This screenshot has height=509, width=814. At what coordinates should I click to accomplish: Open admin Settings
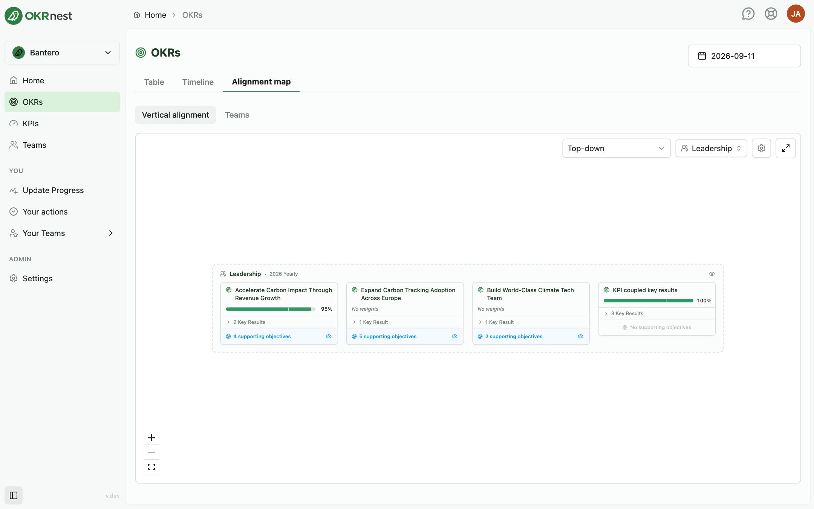point(62,278)
